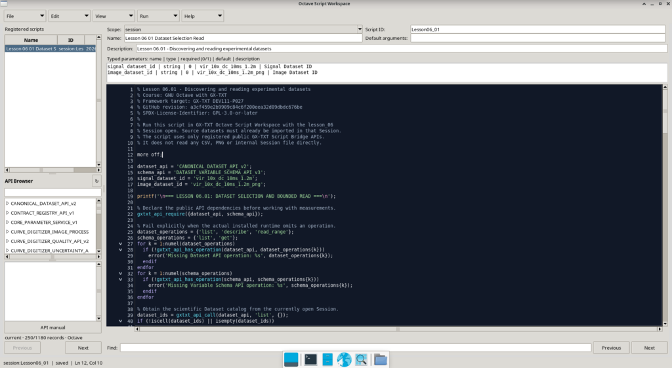This screenshot has width=672, height=368.
Task: Click the 'more off;' code line
Action: click(x=150, y=155)
